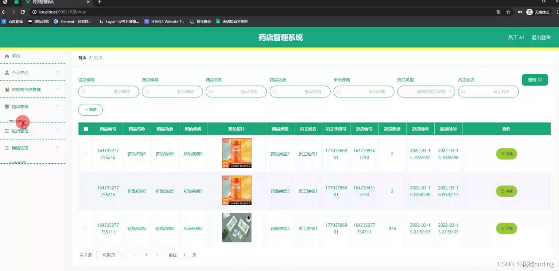Collapse the 药品管理 sidebar arrow
The width and height of the screenshot is (559, 271).
(x=58, y=106)
